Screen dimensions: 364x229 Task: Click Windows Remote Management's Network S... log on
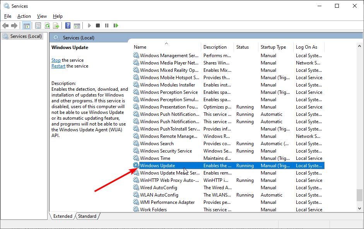pyautogui.click(x=308, y=136)
